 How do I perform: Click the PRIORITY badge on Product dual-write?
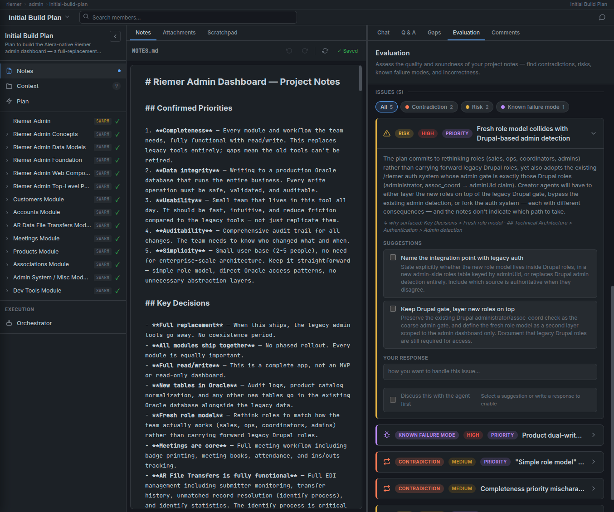coord(502,435)
